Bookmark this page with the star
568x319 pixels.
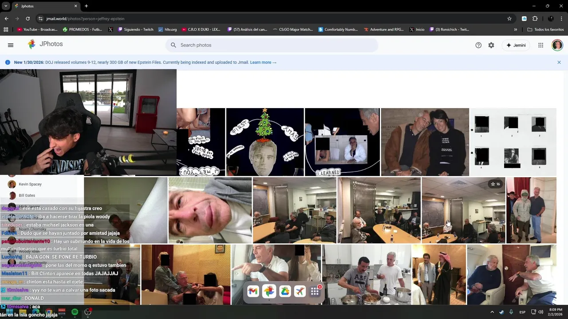(509, 19)
